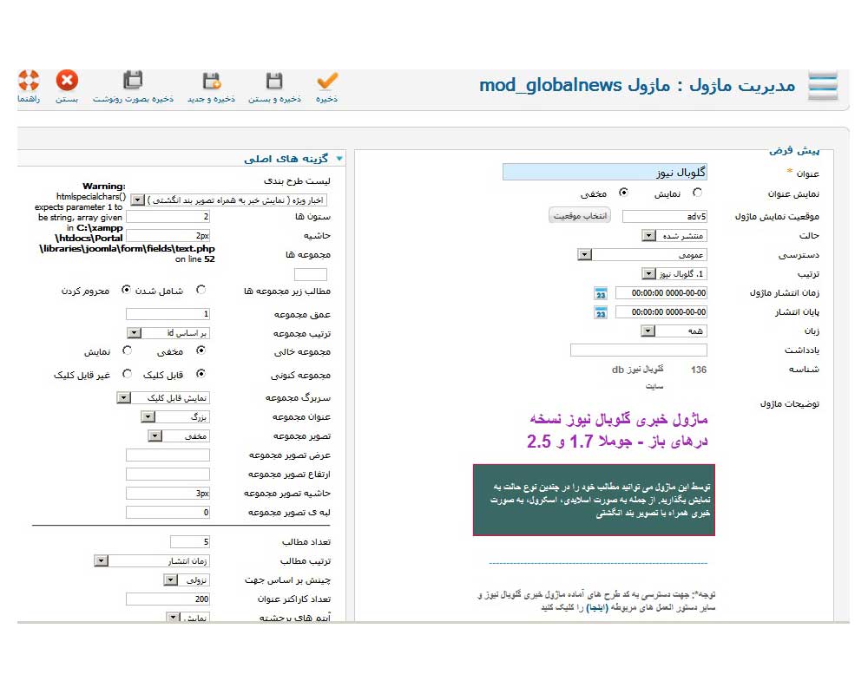Screen dimensions: 868x694
Task: Open calendar for publish end (پایان انتشار)
Action: coord(601,312)
